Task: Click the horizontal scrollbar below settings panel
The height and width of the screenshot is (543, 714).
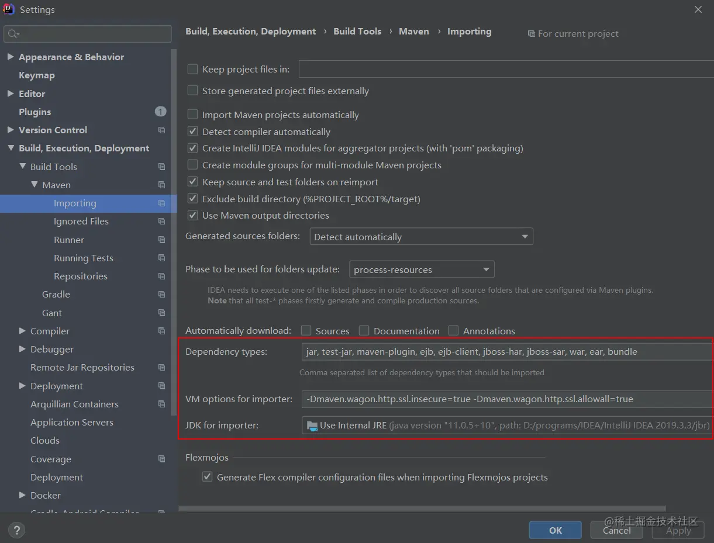Action: point(422,509)
